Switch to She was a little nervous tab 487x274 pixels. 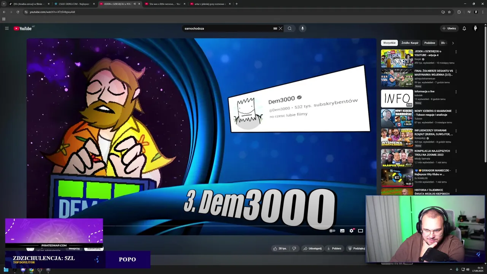click(x=164, y=4)
